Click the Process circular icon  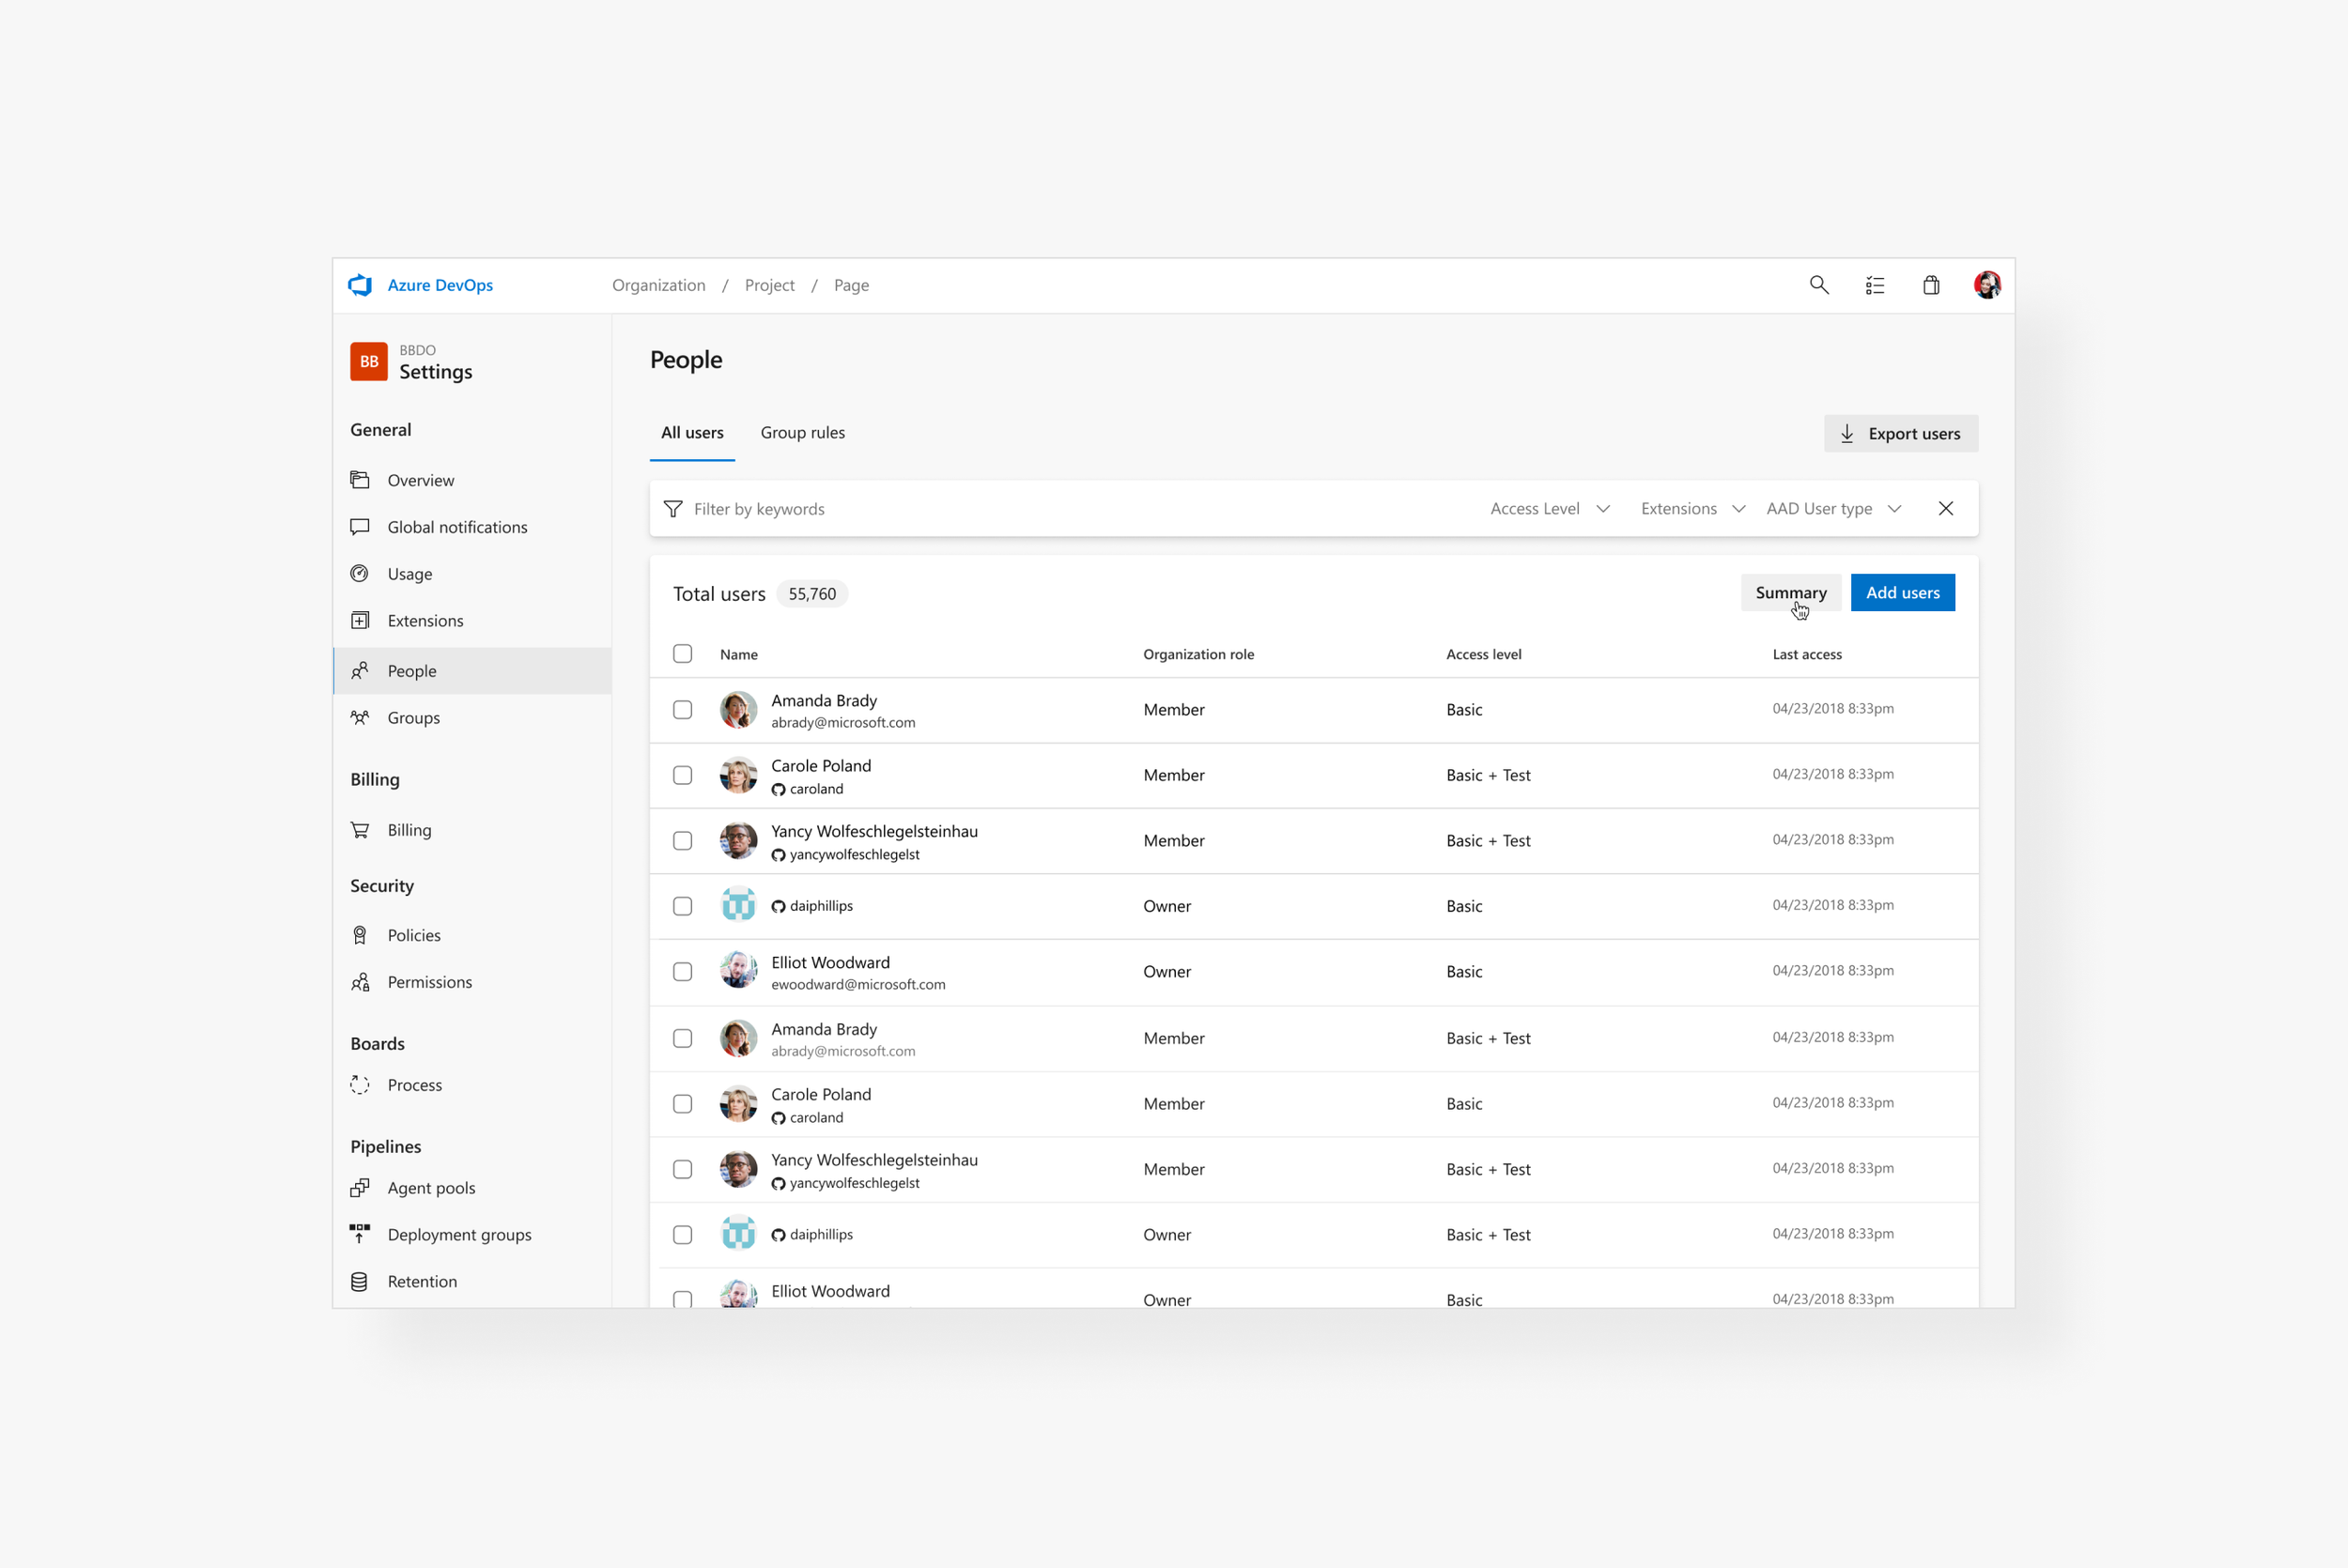[360, 1085]
